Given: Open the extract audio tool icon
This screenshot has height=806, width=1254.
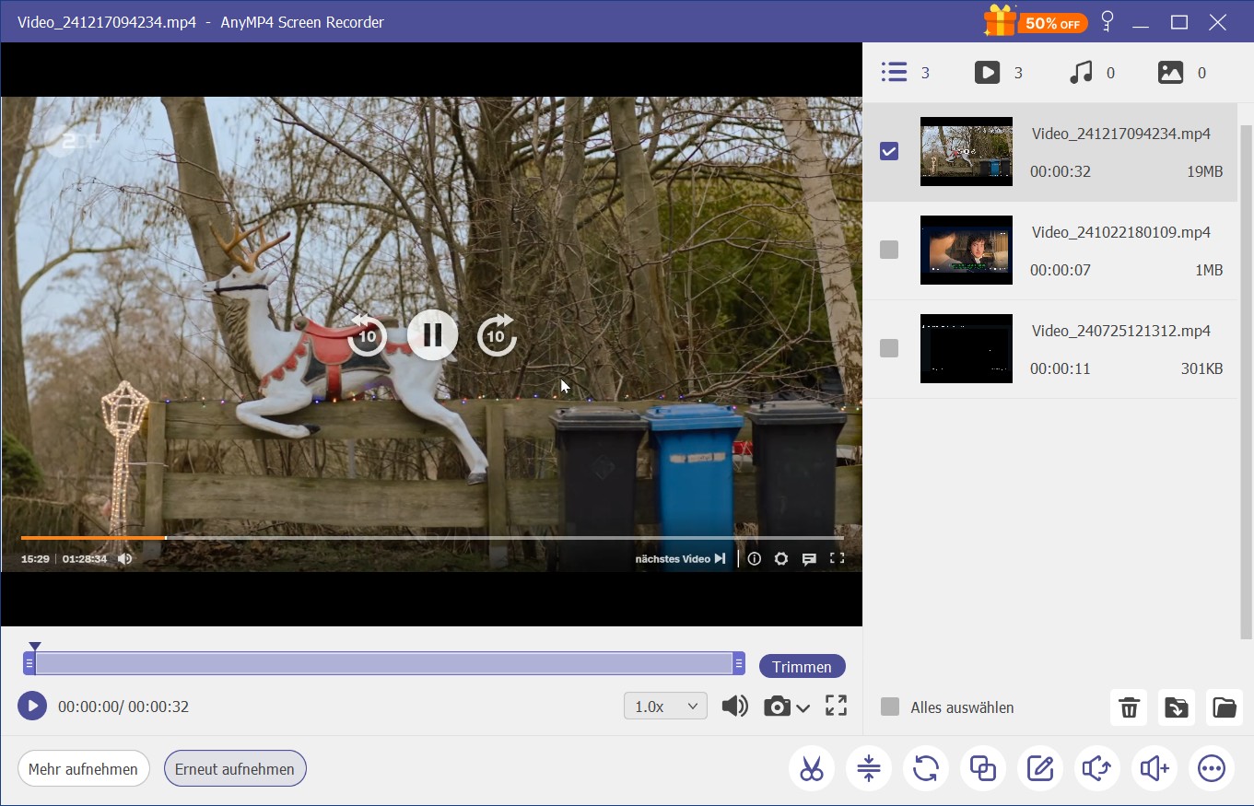Looking at the screenshot, I should (x=1097, y=768).
